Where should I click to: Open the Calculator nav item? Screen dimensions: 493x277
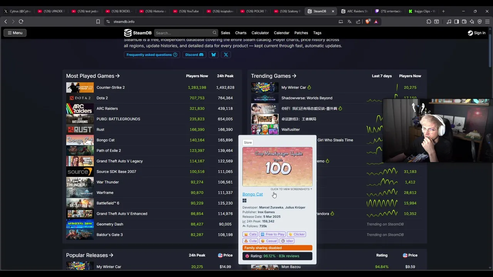(x=260, y=33)
